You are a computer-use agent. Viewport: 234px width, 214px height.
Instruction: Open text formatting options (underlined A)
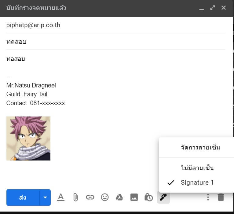61,197
